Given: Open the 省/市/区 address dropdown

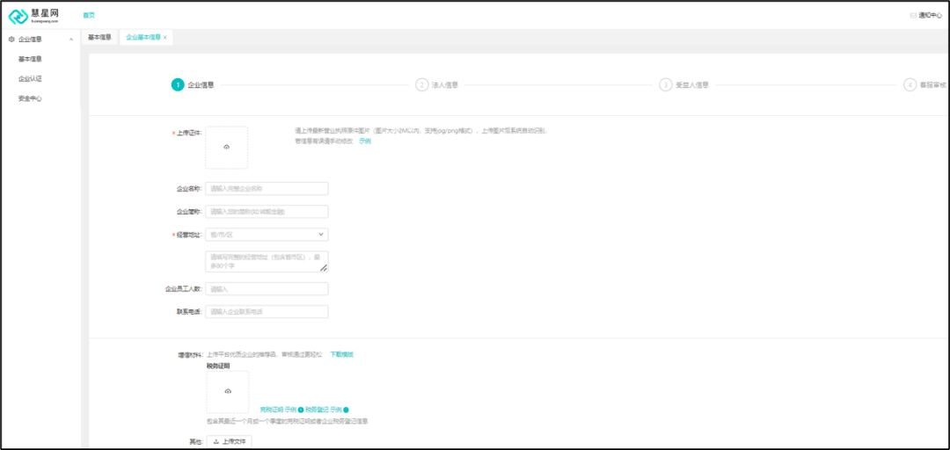Looking at the screenshot, I should [267, 235].
